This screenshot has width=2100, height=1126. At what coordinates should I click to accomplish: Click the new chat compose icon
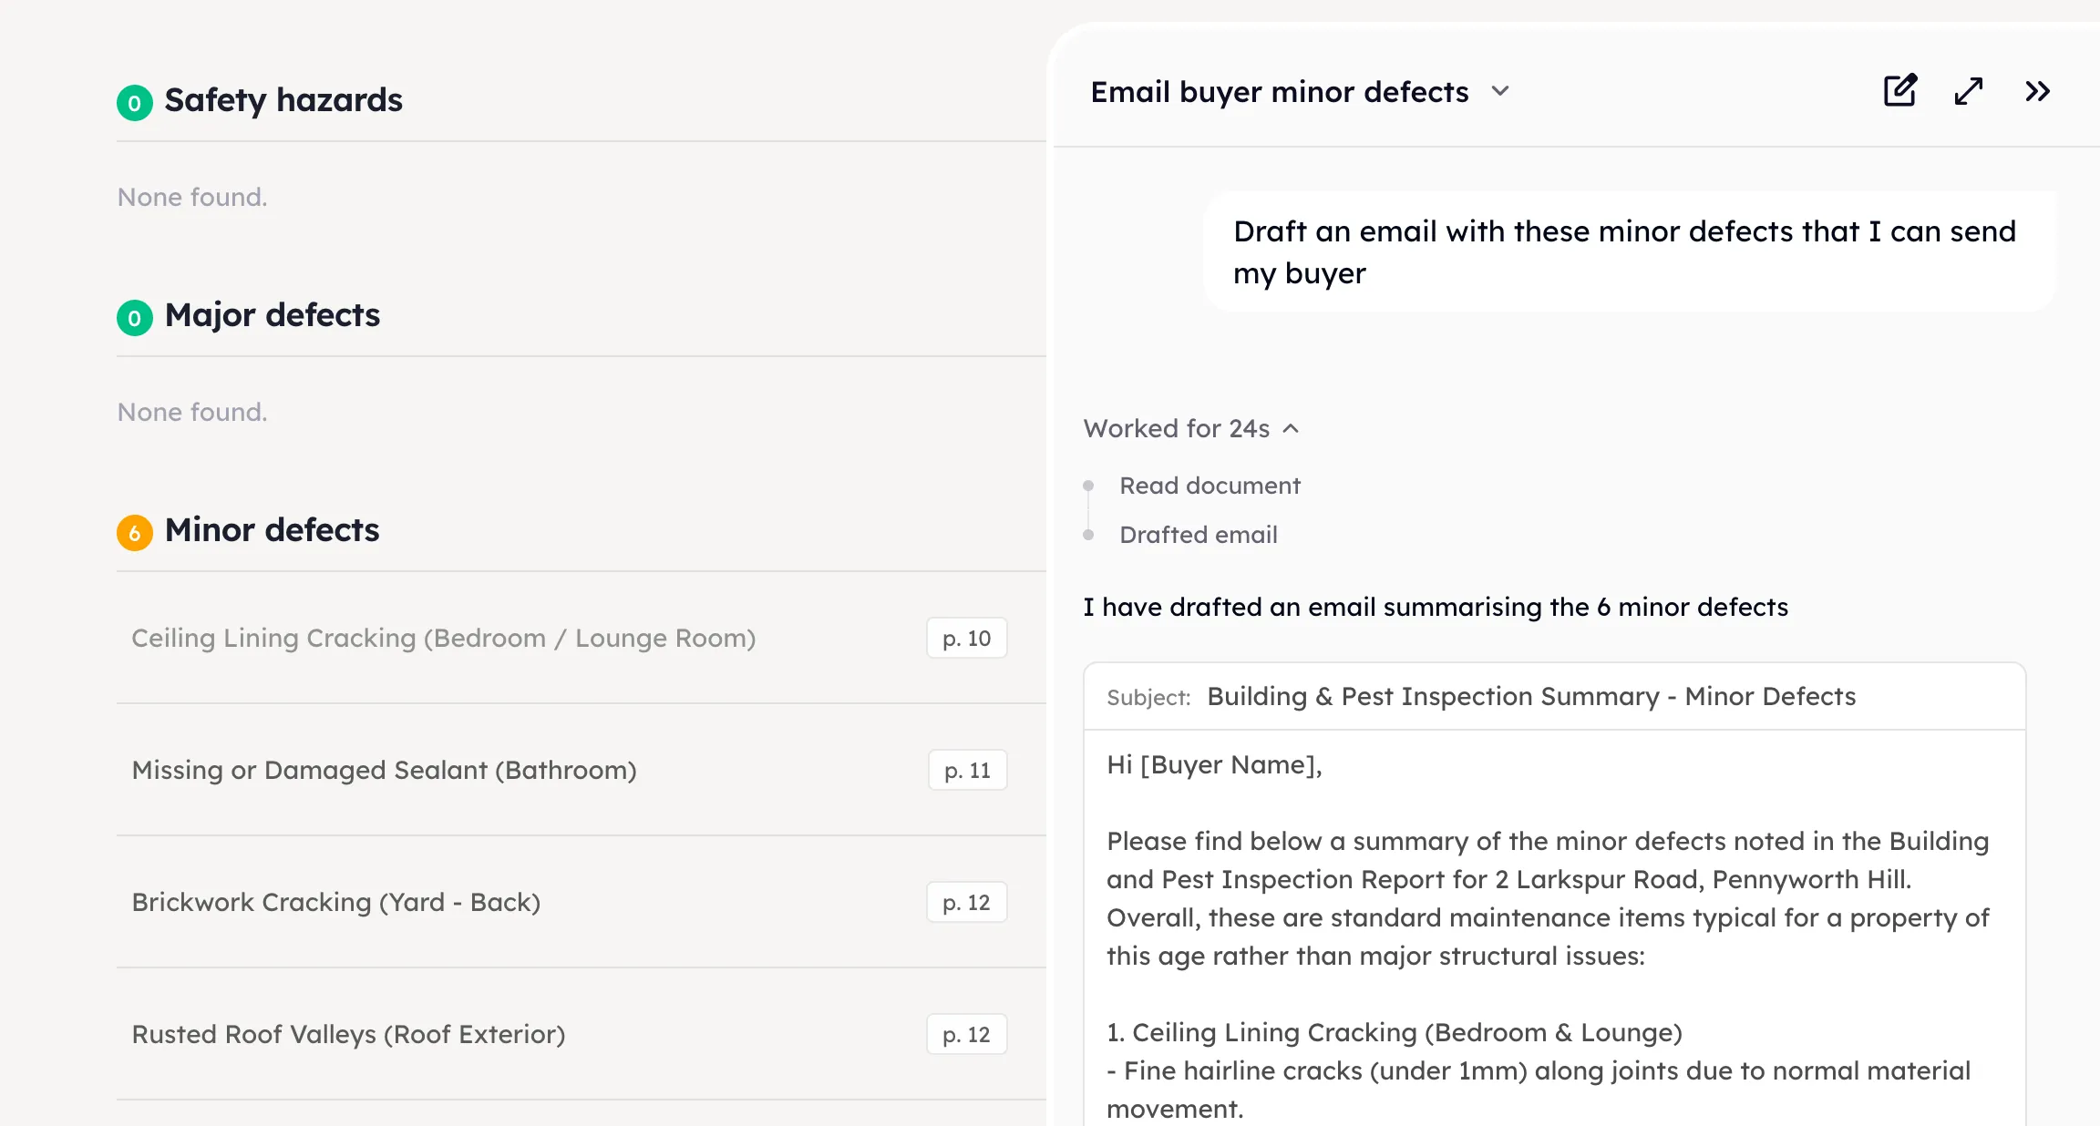1900,91
